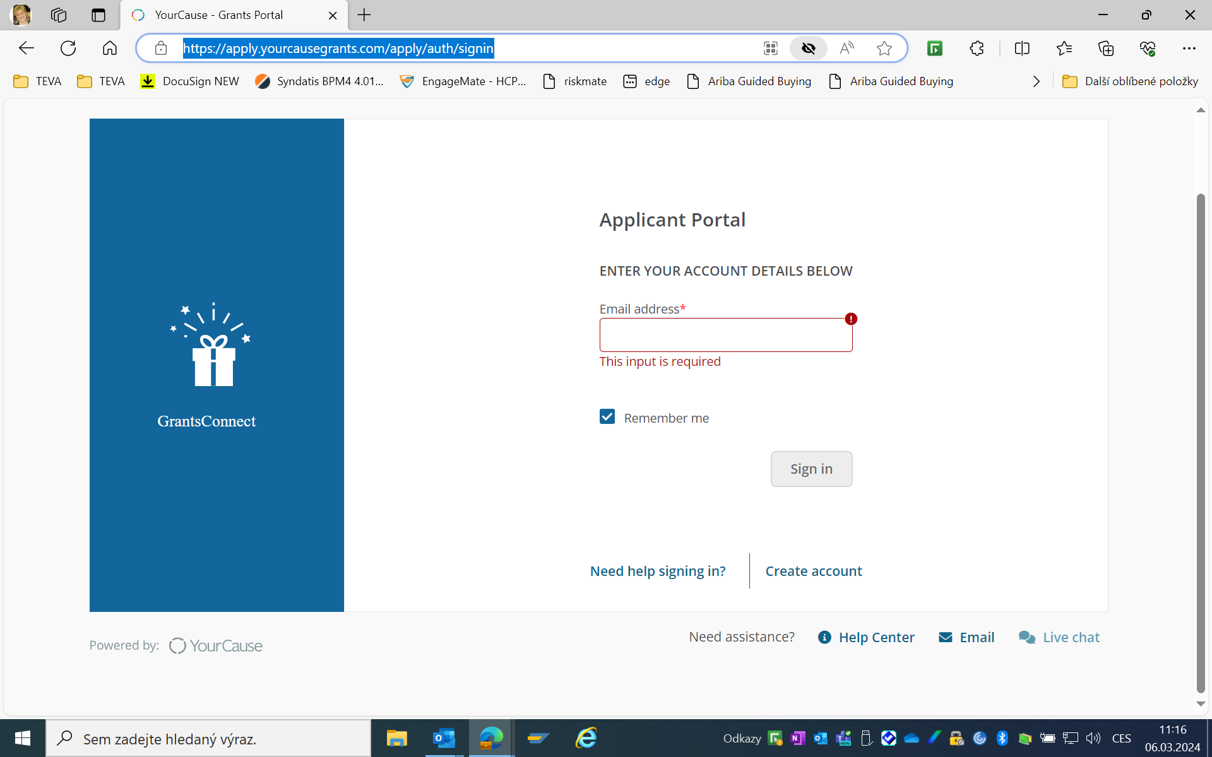Open Další oblíbené položky folder
1212x757 pixels.
pos(1131,81)
